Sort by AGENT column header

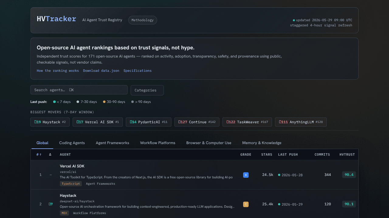[x=65, y=154]
